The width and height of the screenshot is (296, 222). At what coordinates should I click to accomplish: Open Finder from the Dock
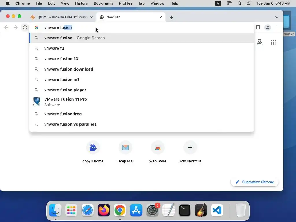55,210
